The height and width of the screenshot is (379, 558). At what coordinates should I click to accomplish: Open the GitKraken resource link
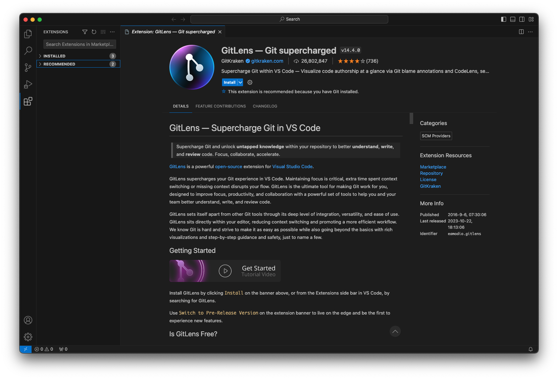click(430, 186)
